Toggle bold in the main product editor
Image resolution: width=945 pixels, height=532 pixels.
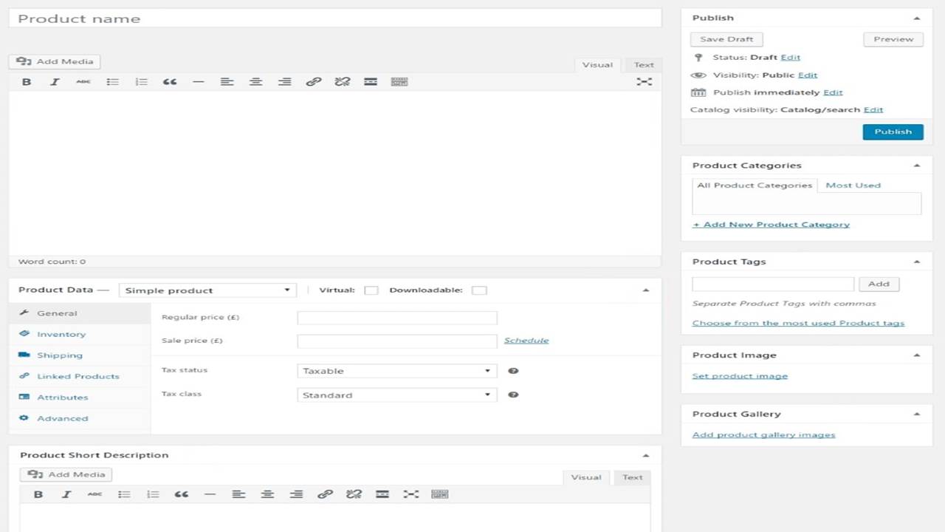point(27,82)
